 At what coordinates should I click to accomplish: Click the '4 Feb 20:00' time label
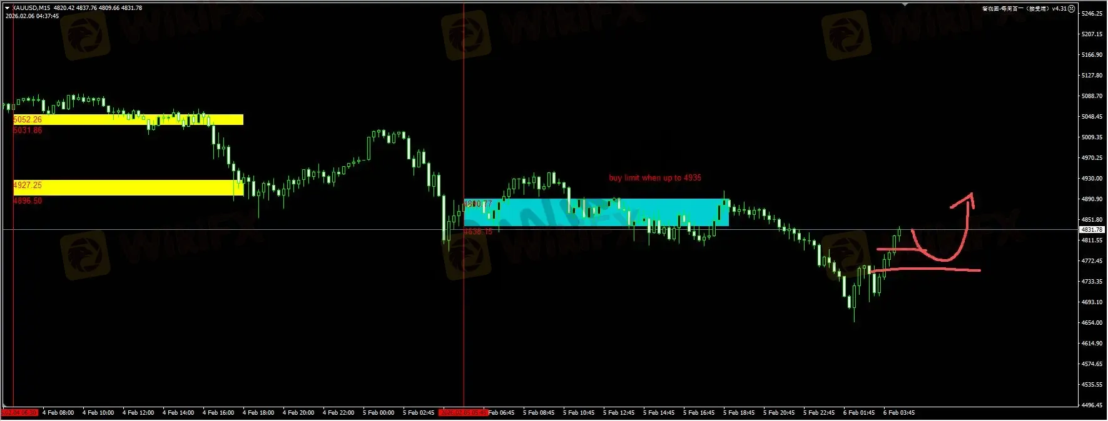click(x=298, y=413)
